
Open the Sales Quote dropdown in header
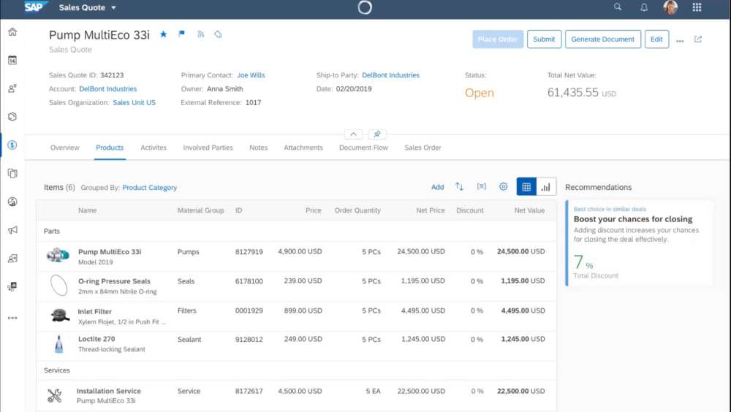[87, 7]
